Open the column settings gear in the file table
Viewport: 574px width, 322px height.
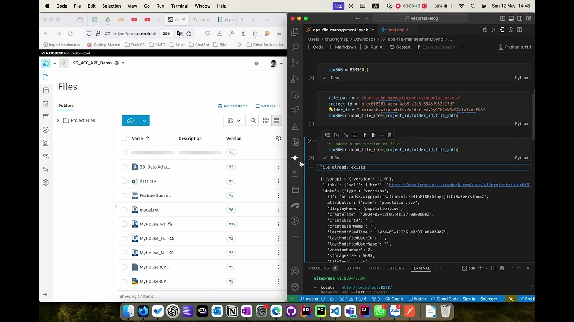point(278,139)
